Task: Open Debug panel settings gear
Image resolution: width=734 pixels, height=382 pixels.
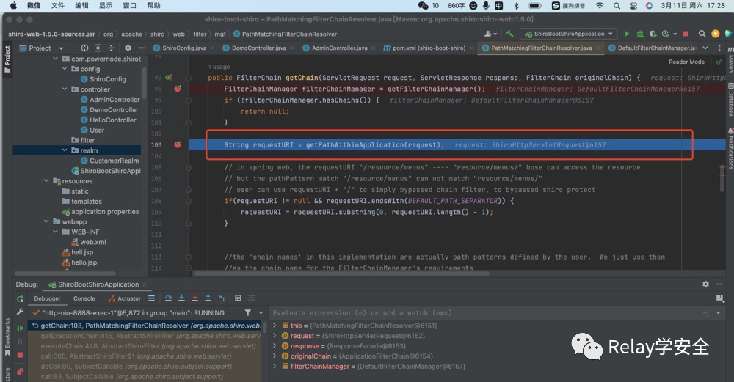Action: 705,284
